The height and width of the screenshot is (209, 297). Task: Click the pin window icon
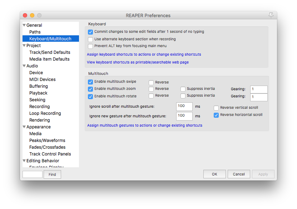[271, 15]
